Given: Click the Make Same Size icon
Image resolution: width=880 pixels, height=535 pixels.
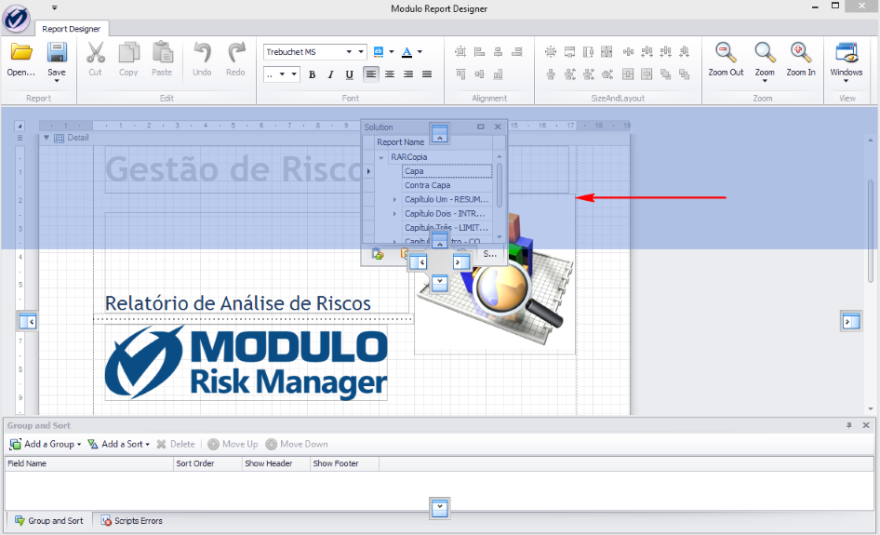Looking at the screenshot, I should [x=607, y=52].
